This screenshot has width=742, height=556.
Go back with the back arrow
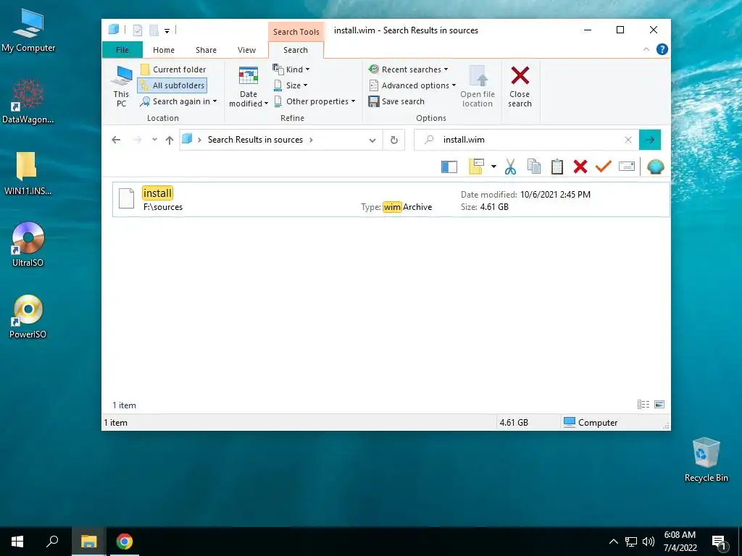[x=116, y=140]
